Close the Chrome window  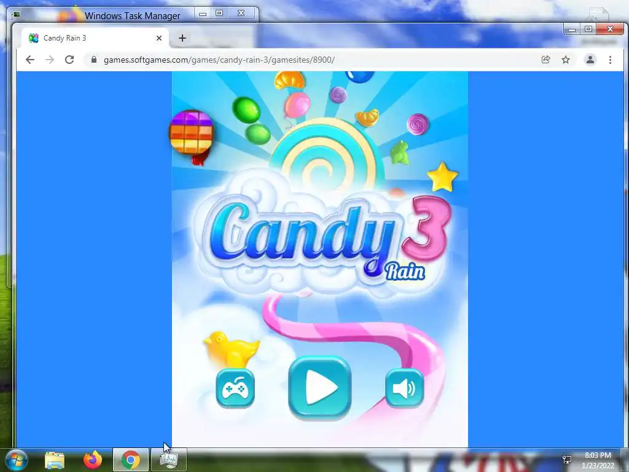610,29
